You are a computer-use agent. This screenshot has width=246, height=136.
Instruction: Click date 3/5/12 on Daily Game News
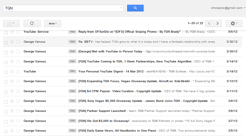tap(233, 130)
